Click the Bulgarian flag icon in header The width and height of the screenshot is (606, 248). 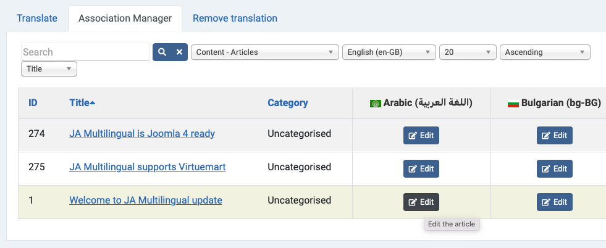point(513,104)
